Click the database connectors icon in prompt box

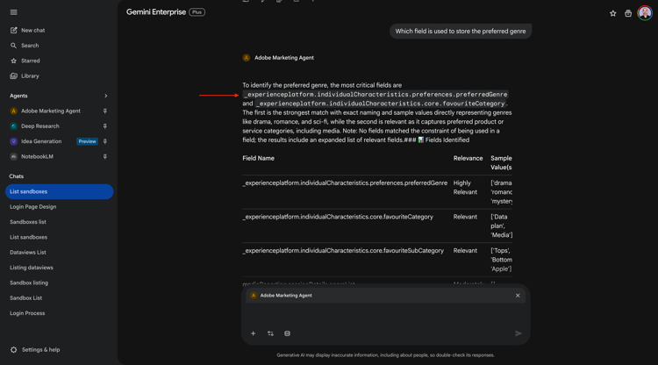287,333
